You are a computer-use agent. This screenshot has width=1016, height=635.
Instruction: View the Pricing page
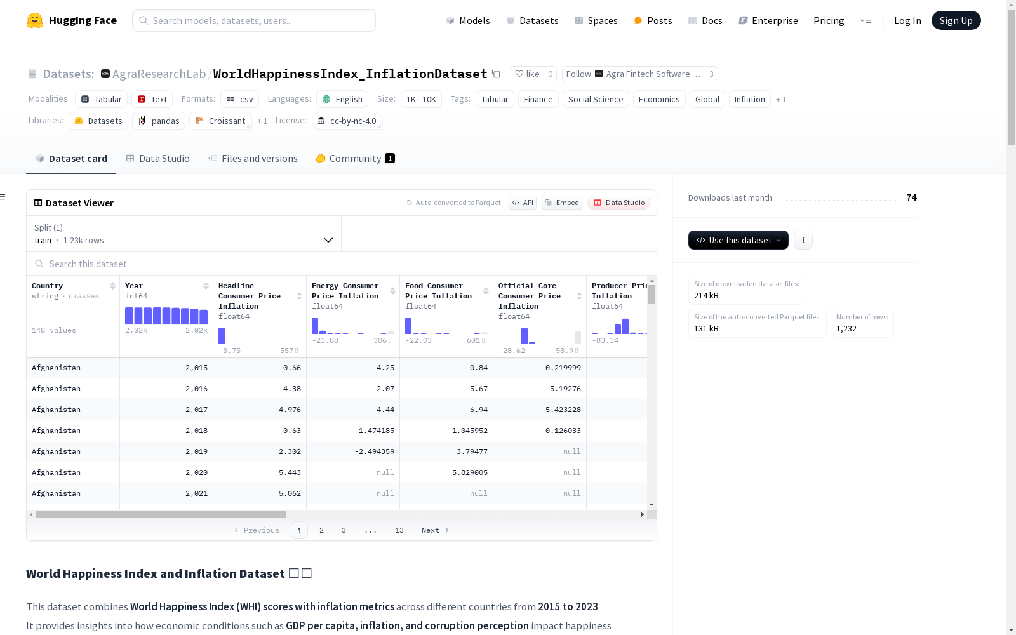pyautogui.click(x=829, y=20)
